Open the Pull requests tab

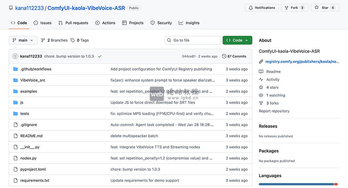pos(73,23)
